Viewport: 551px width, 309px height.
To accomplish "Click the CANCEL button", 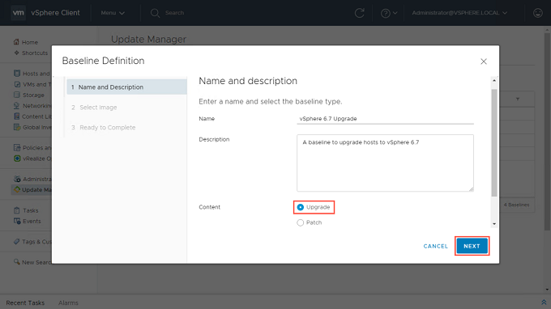I will tap(435, 246).
